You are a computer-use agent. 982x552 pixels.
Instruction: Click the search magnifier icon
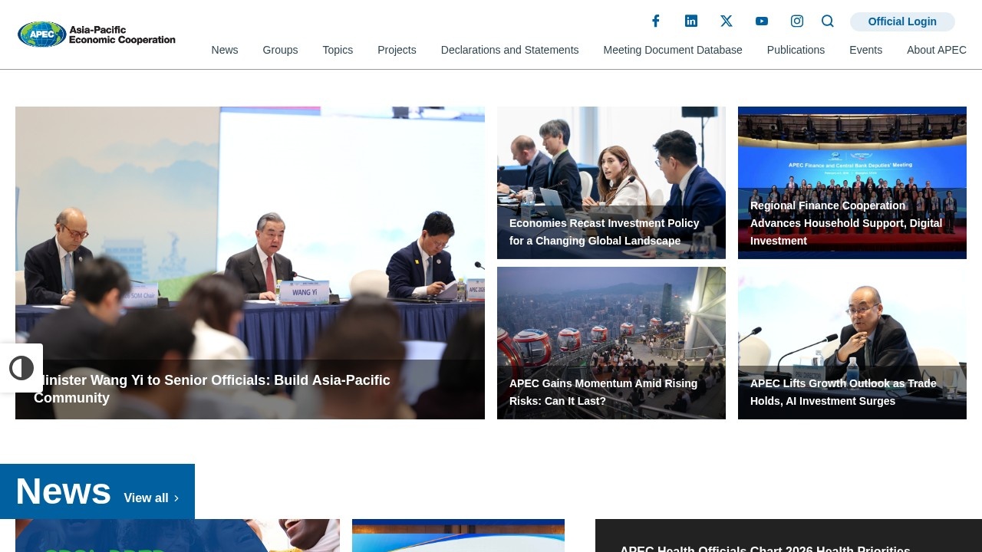(x=828, y=21)
